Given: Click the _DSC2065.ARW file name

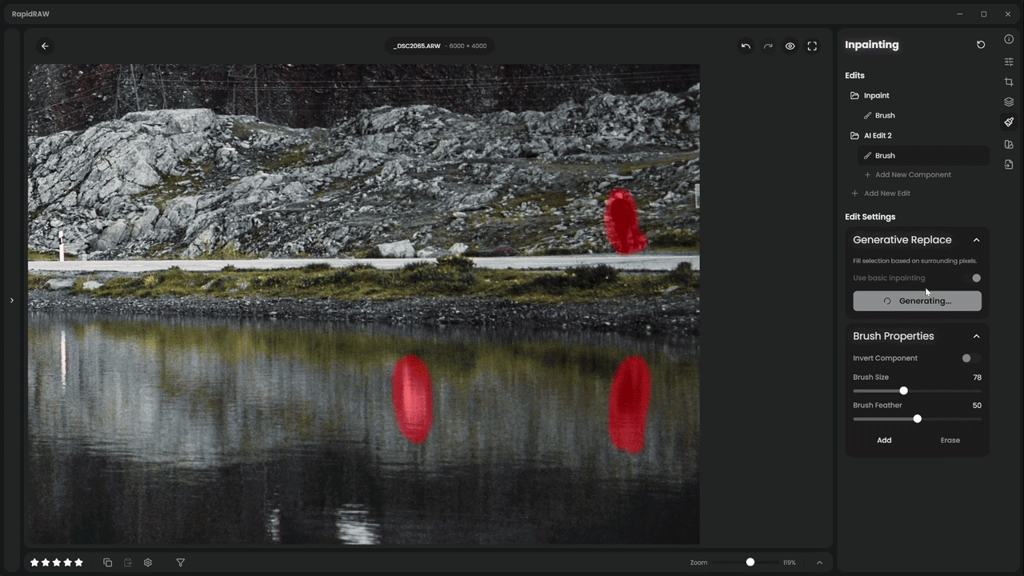Looking at the screenshot, I should pos(417,46).
